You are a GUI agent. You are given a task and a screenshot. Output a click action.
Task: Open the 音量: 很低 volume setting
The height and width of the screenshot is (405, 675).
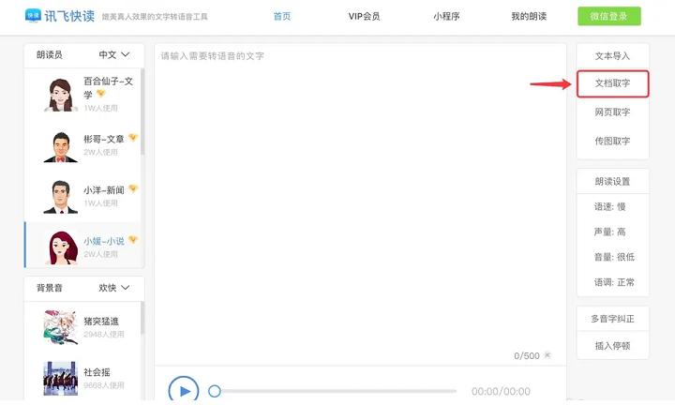[x=614, y=257]
